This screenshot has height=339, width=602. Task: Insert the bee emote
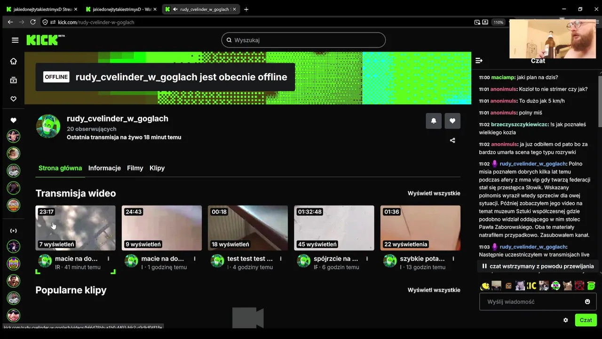[485, 286]
